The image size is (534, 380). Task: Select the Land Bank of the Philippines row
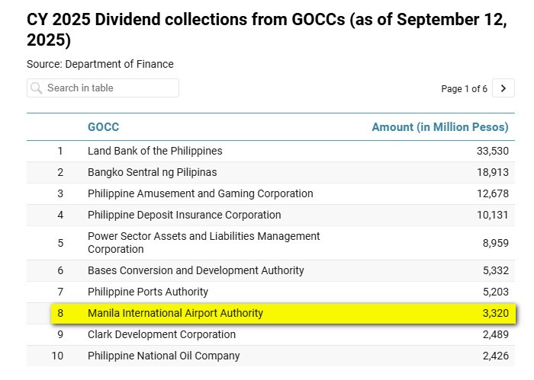coord(155,151)
